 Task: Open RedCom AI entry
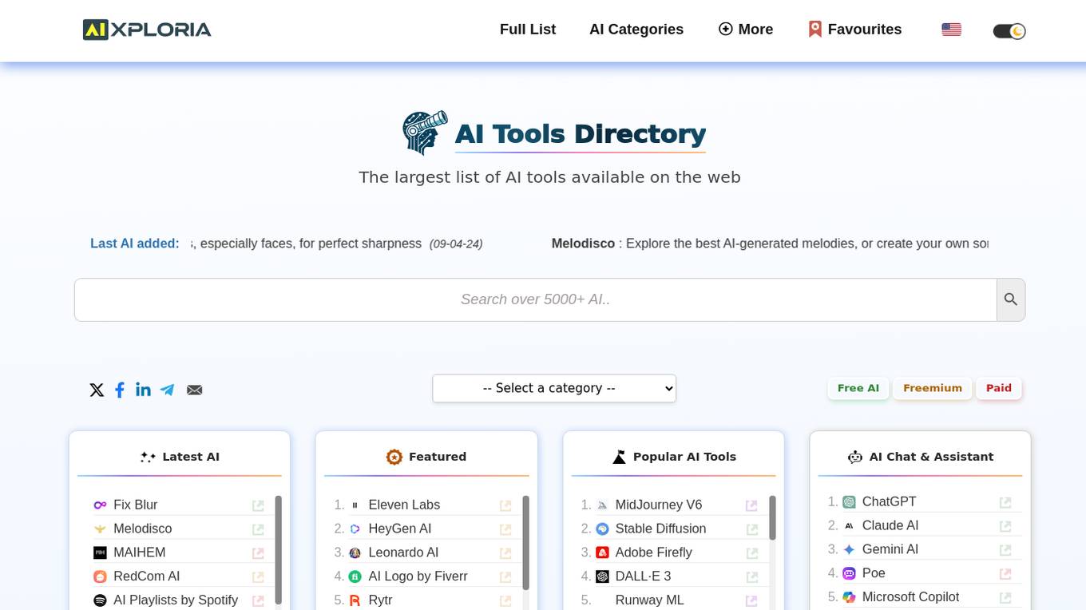146,576
